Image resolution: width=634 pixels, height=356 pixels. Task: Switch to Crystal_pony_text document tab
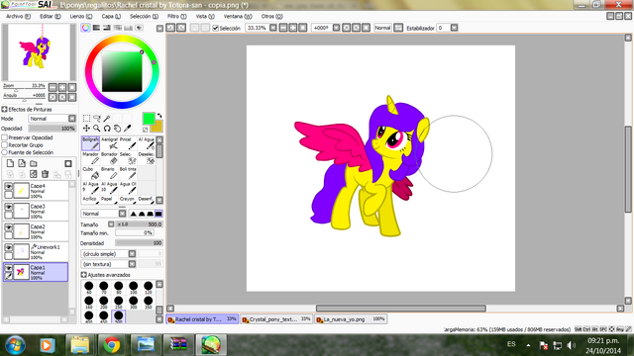click(276, 319)
